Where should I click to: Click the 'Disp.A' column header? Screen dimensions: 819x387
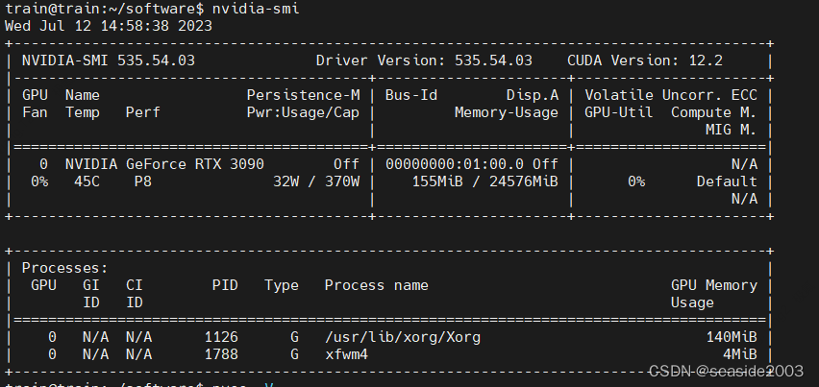[533, 95]
